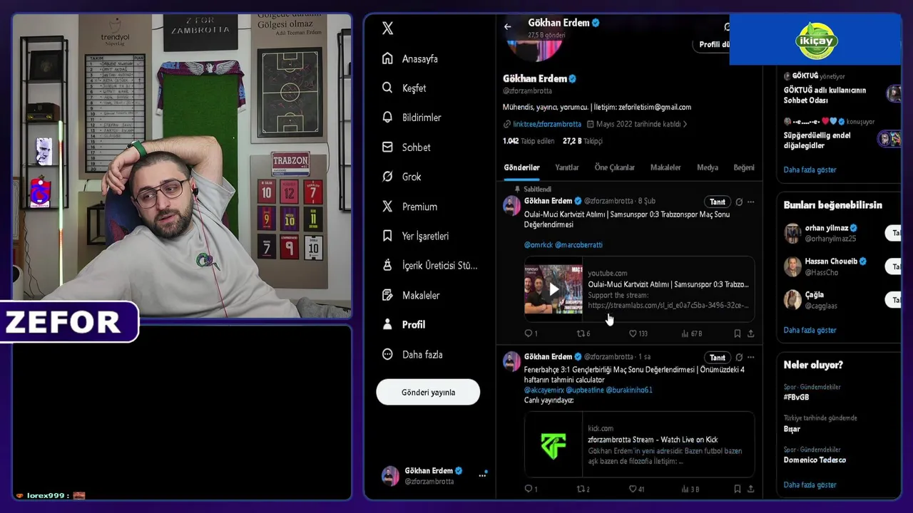Open Anasayfa home page
Screen dimensions: 913x513
tap(410, 58)
